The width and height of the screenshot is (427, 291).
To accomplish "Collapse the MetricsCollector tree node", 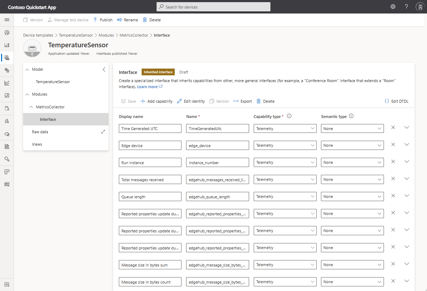I will tap(32, 107).
